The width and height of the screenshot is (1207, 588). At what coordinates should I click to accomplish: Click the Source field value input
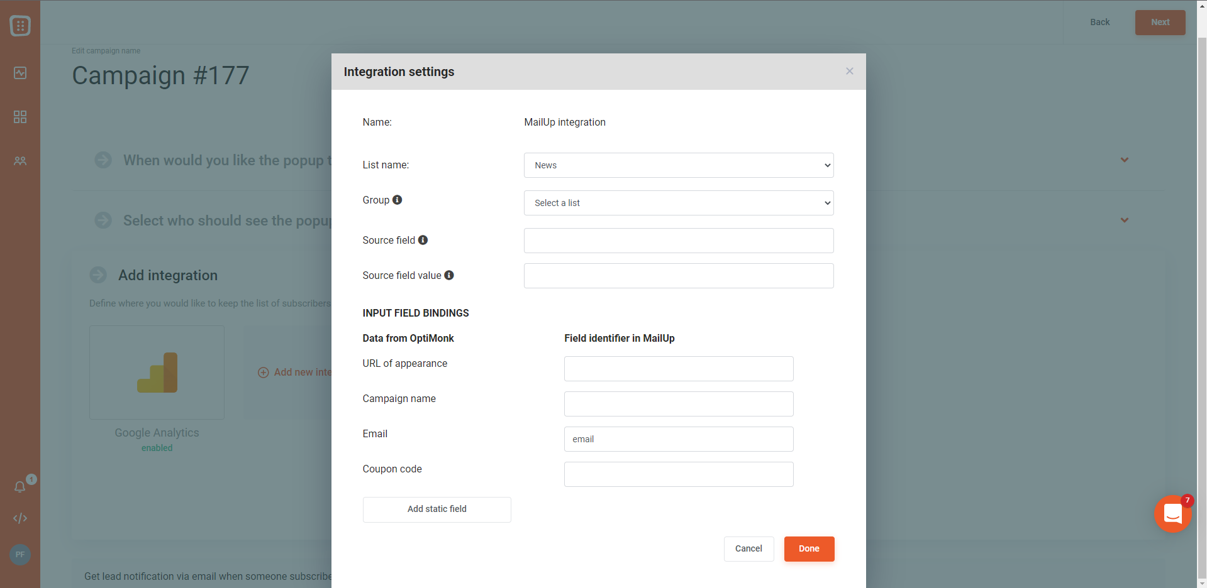[x=679, y=276]
